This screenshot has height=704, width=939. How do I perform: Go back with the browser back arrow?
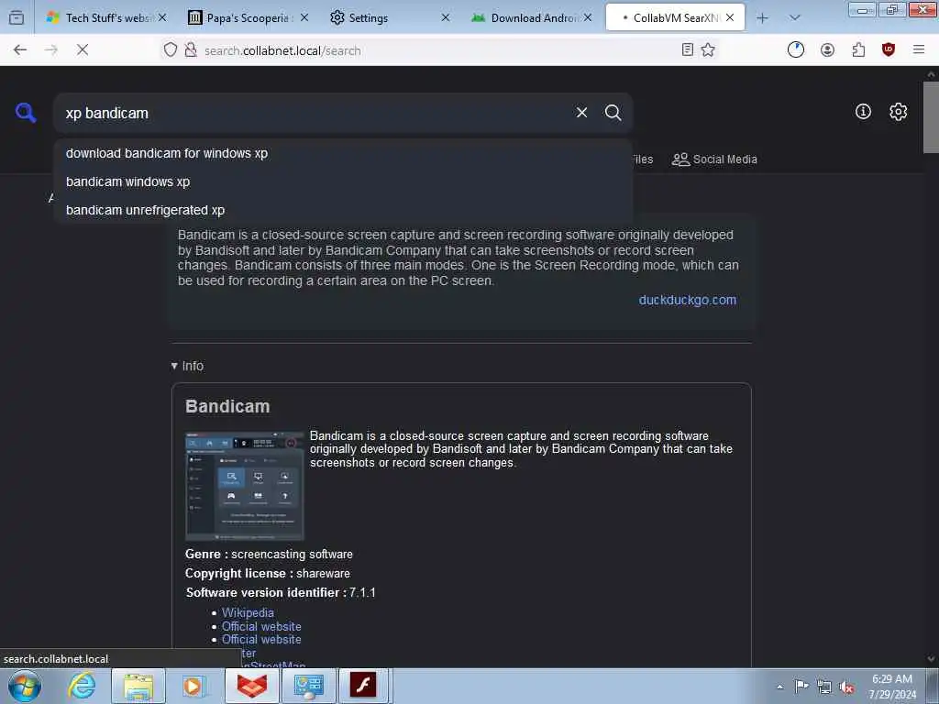click(x=20, y=50)
